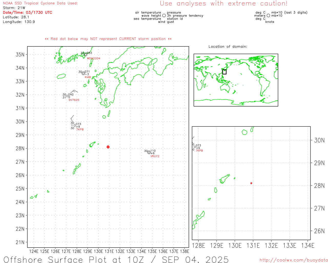Click the 'Use analyses with extreme caution!' warning
Viewport: 328px width, 263px height.
coord(224,3)
